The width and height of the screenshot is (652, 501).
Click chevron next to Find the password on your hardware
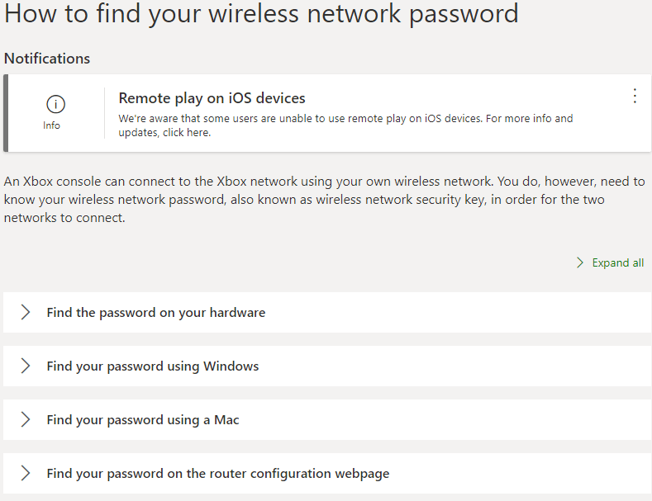click(x=26, y=312)
